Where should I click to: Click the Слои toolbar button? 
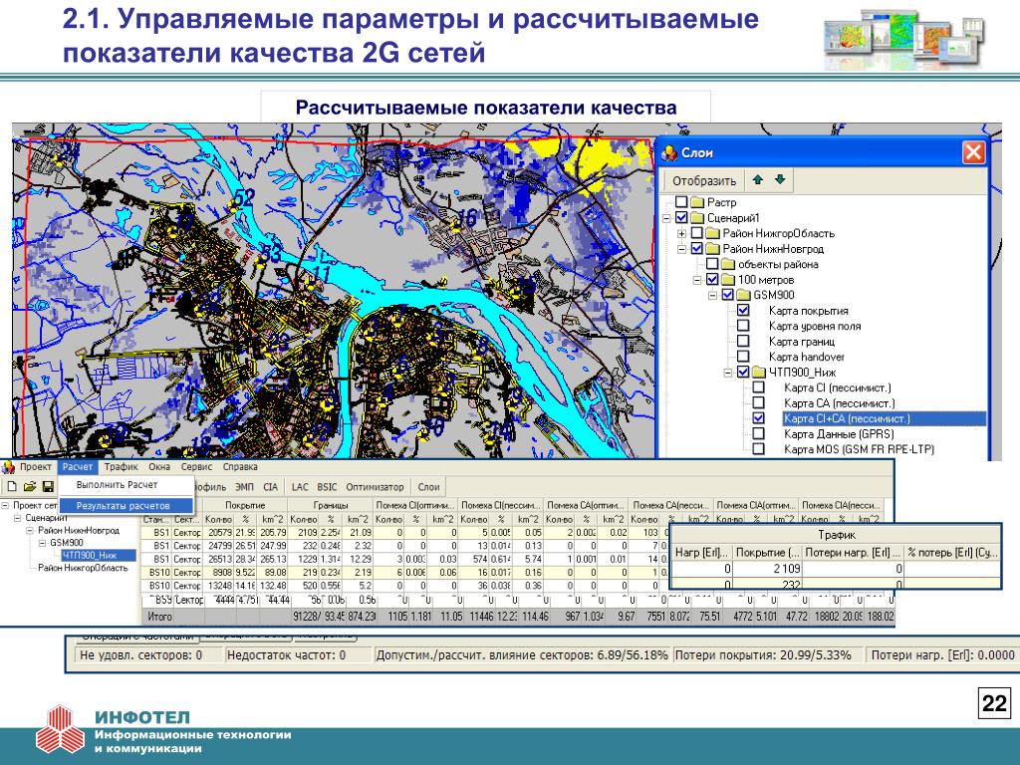[x=428, y=486]
